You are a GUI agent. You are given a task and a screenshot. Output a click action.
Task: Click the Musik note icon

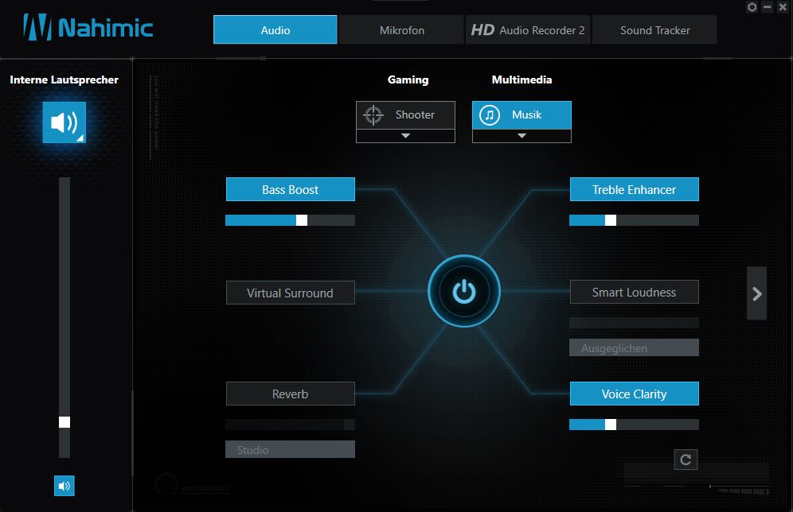click(490, 114)
